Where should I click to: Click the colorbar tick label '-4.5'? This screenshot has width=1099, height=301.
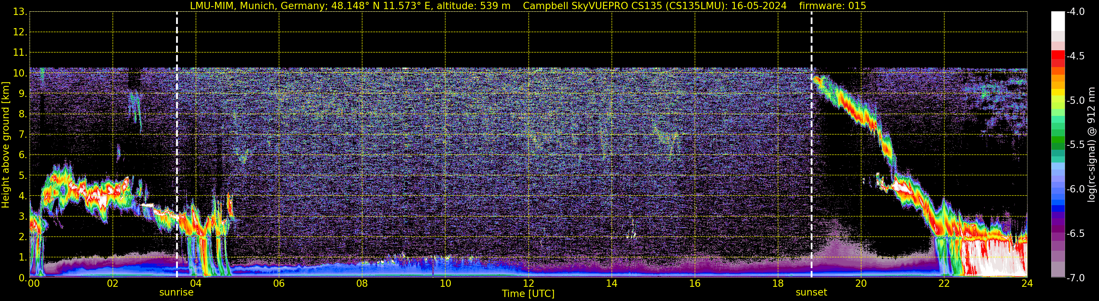(1076, 56)
